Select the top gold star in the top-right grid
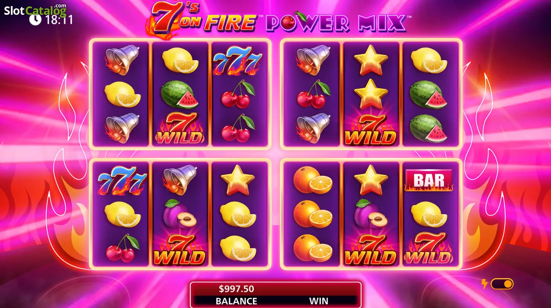This screenshot has width=551, height=308. [371, 60]
